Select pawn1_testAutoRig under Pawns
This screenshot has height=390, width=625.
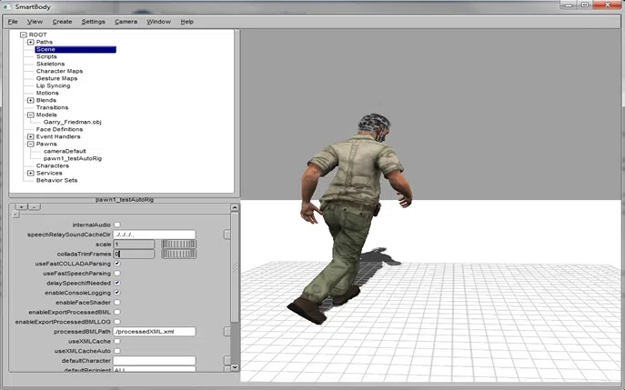pyautogui.click(x=72, y=158)
